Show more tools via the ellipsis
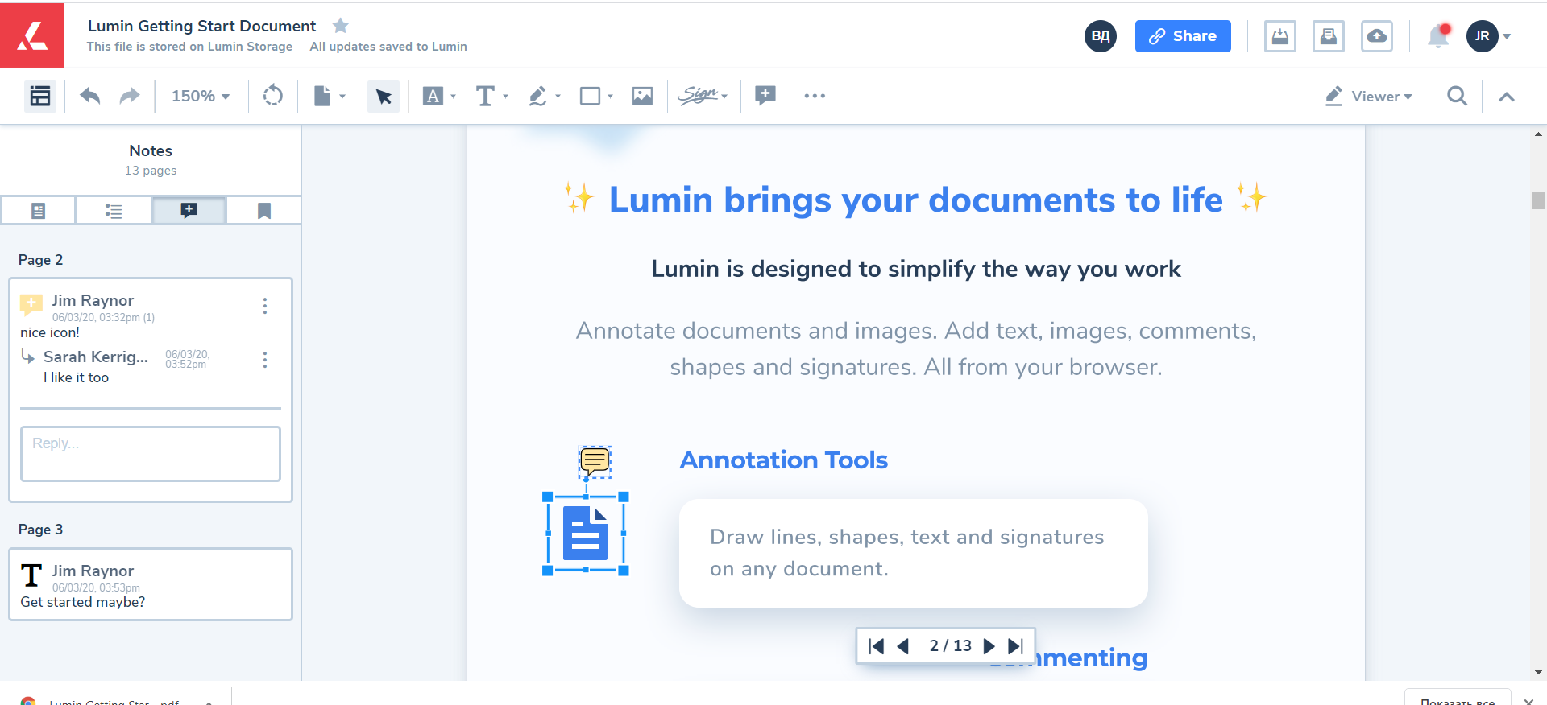Image resolution: width=1547 pixels, height=705 pixels. 815,96
